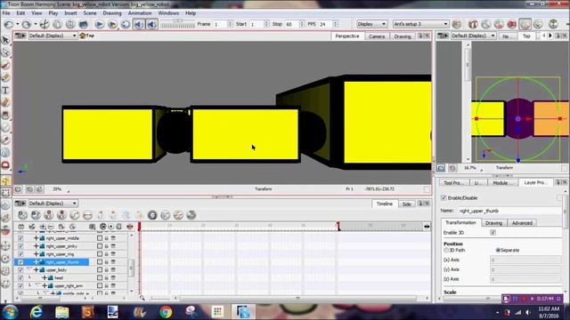The image size is (570, 320).
Task: Toggle visibility checkbox for head layer
Action: (20, 278)
